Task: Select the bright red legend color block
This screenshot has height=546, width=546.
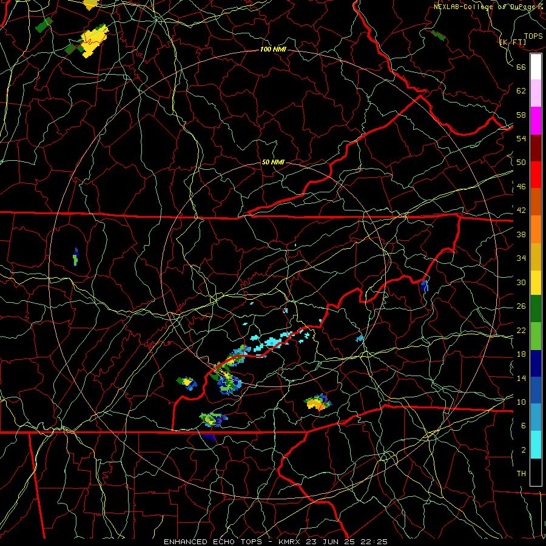Action: click(536, 175)
